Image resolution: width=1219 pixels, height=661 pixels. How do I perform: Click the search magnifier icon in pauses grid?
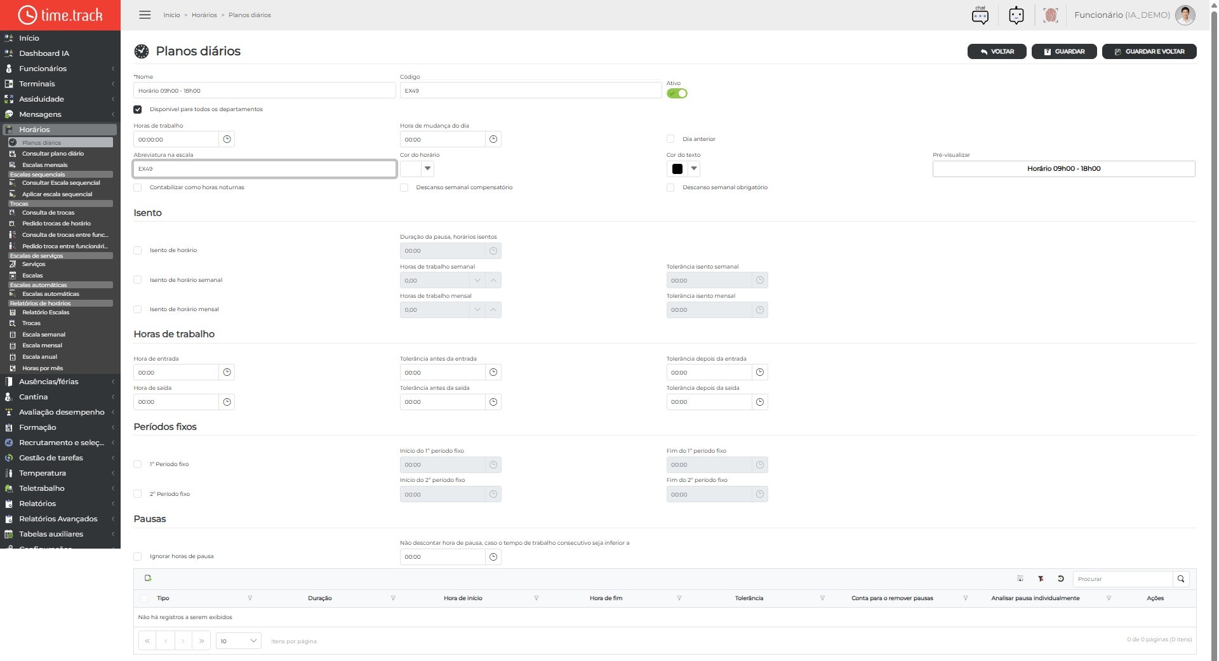[1181, 579]
